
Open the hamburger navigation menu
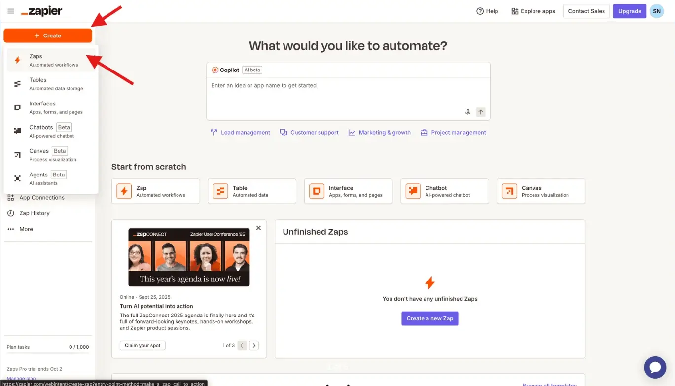pos(11,11)
